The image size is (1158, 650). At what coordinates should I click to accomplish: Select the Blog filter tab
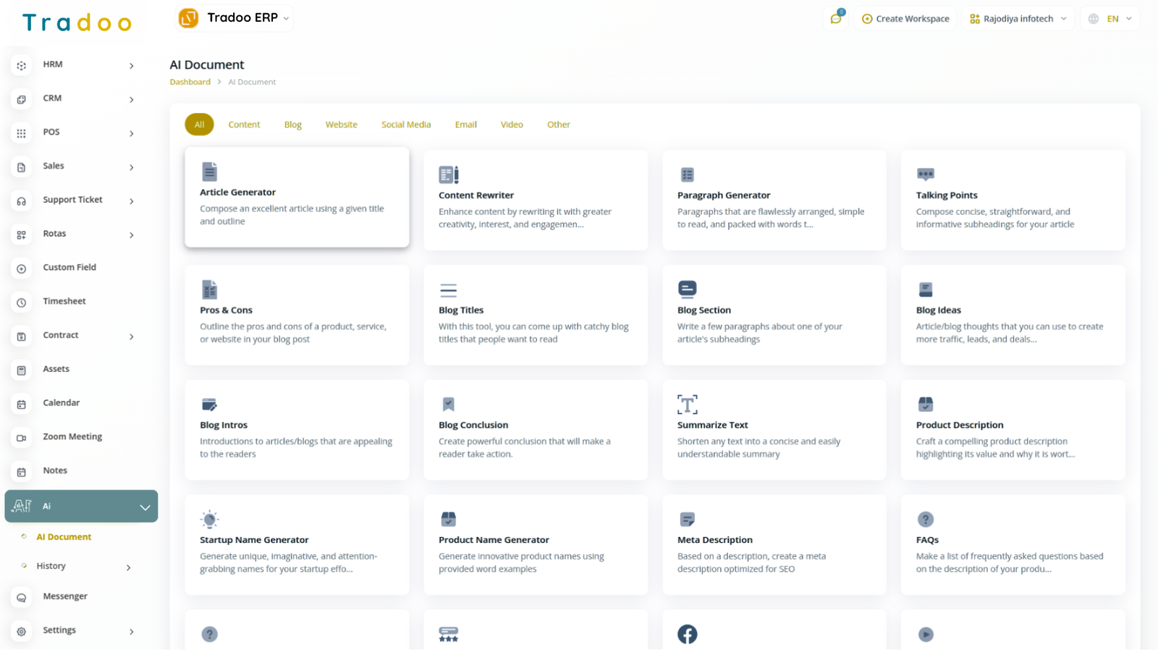pos(292,124)
